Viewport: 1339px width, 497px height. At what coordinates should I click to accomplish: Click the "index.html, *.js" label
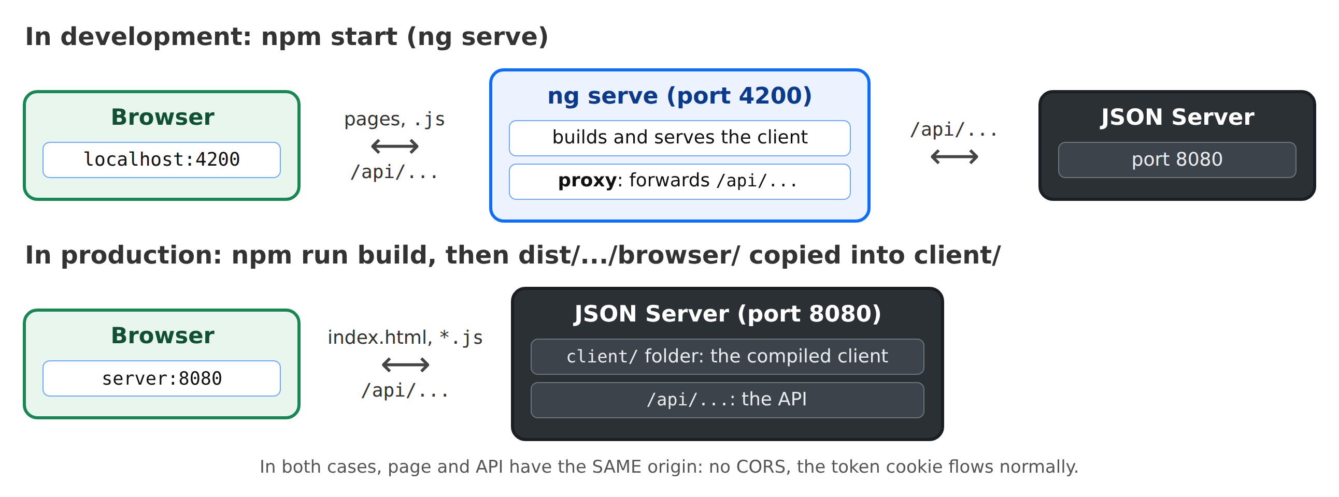(405, 338)
